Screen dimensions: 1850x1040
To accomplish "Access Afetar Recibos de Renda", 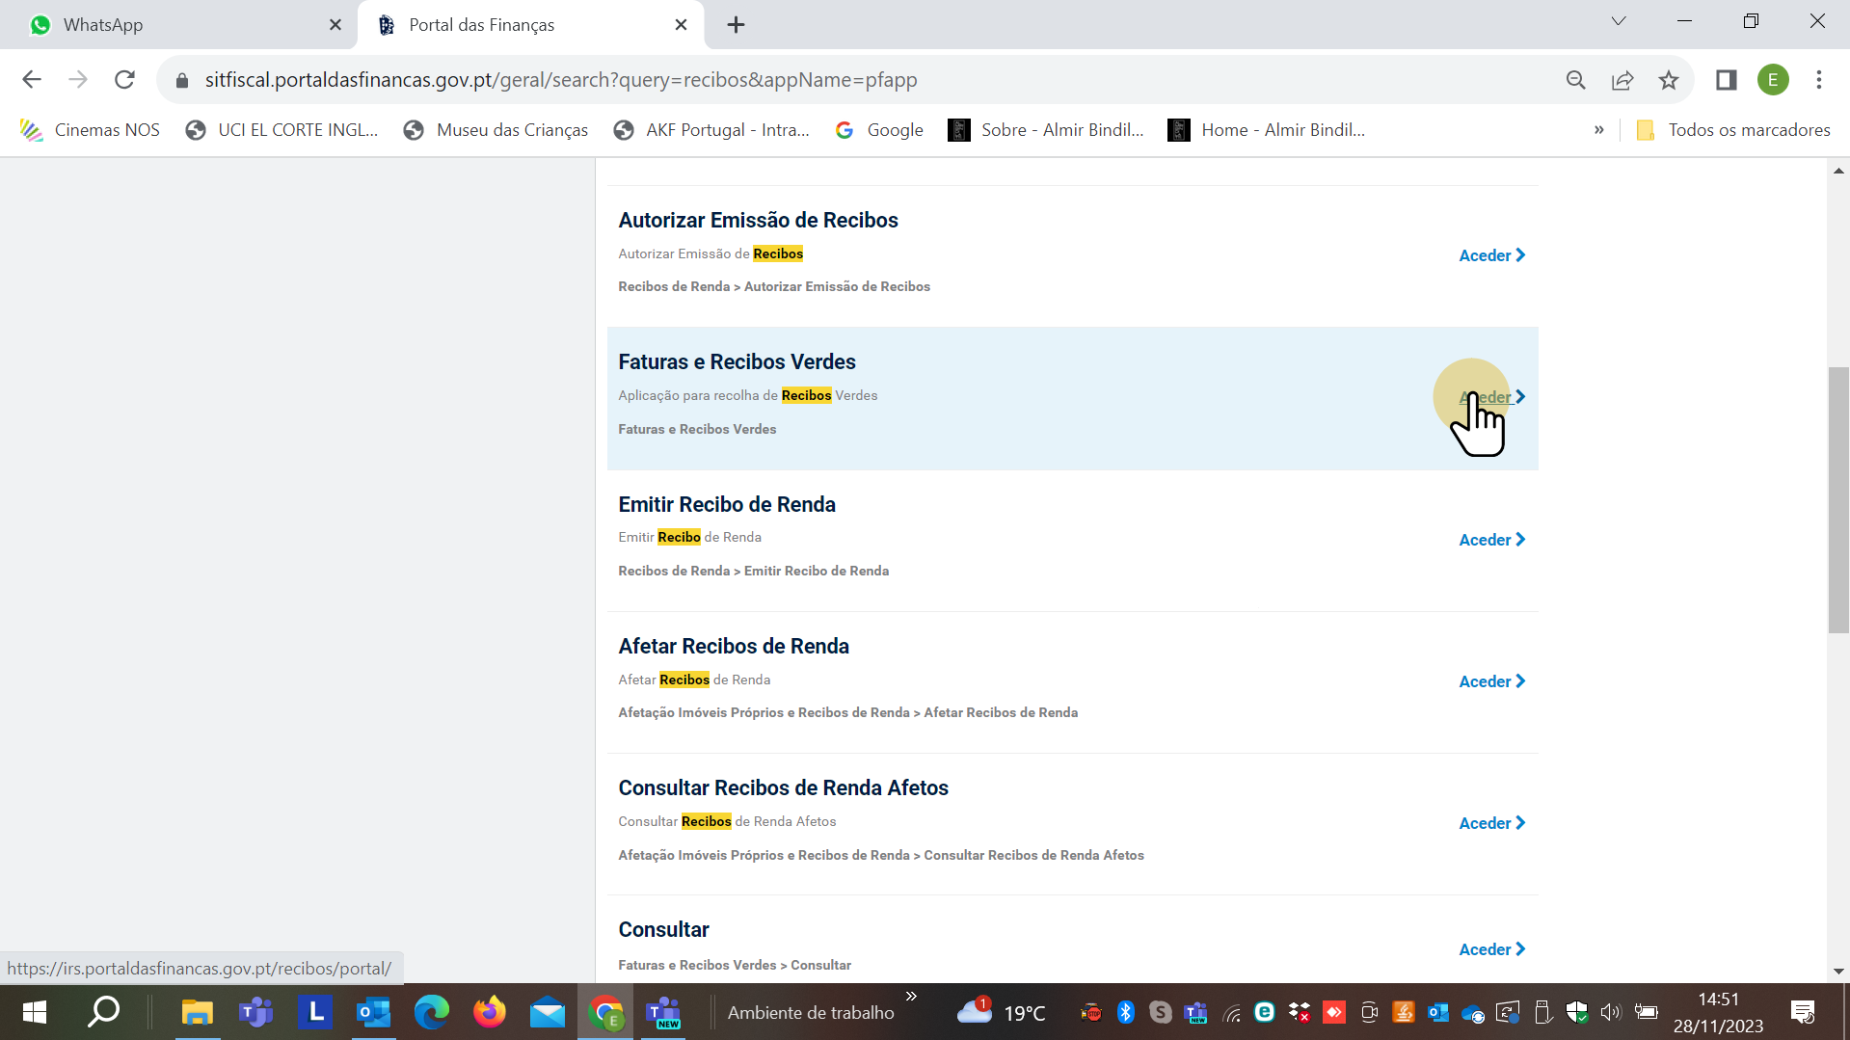I will (1491, 681).
